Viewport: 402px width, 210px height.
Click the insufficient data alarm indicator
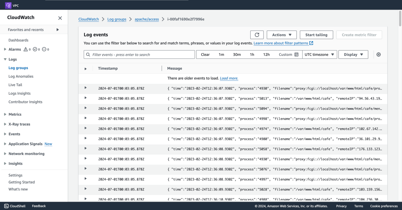coord(44,49)
